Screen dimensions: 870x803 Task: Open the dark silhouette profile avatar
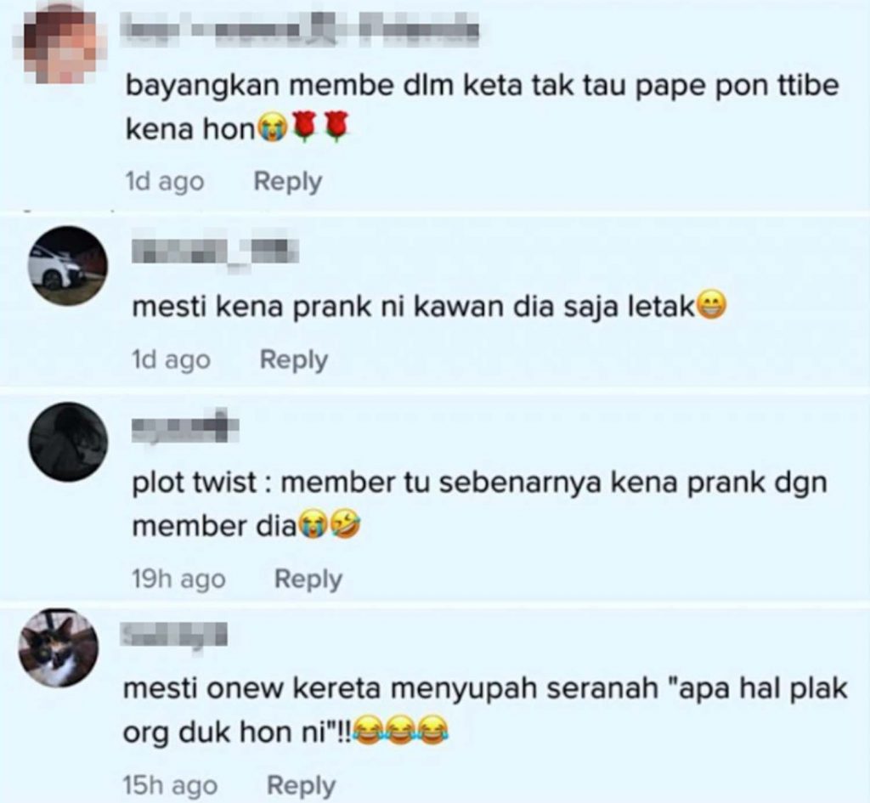tap(68, 442)
